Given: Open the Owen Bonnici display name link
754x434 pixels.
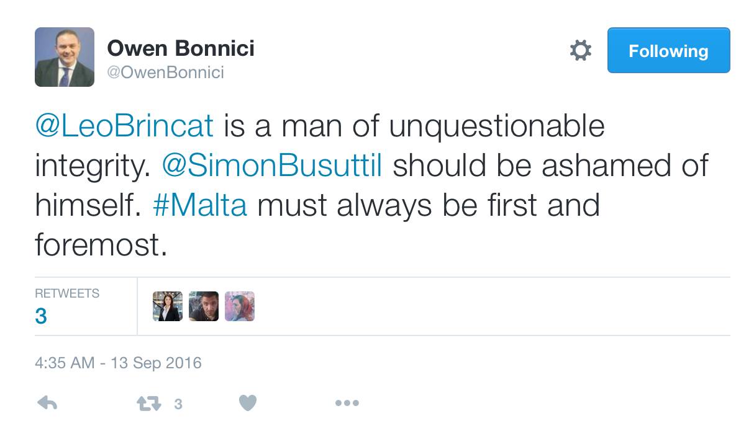Looking at the screenshot, I should 181,48.
